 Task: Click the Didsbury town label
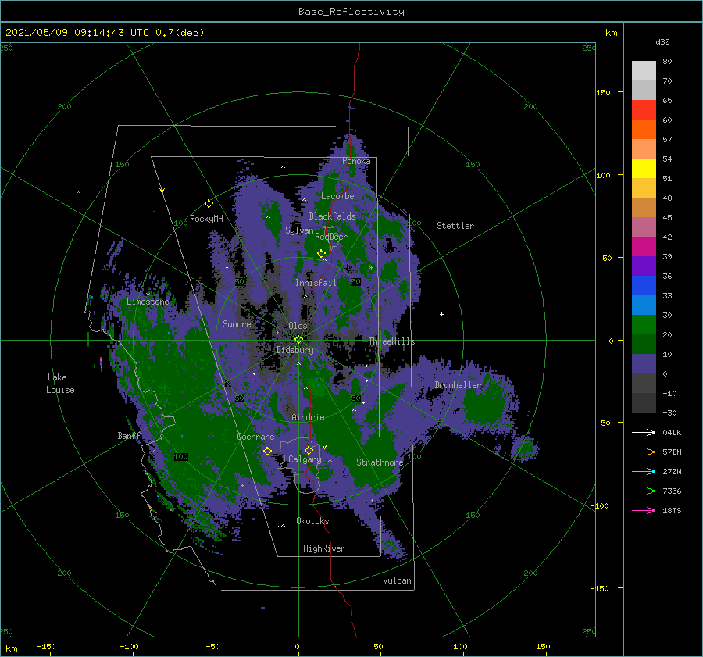click(x=295, y=350)
